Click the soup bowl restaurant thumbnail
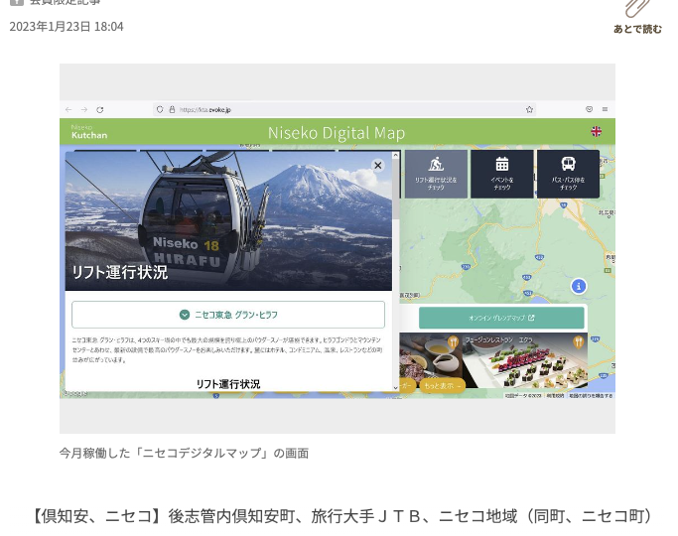 pos(431,356)
